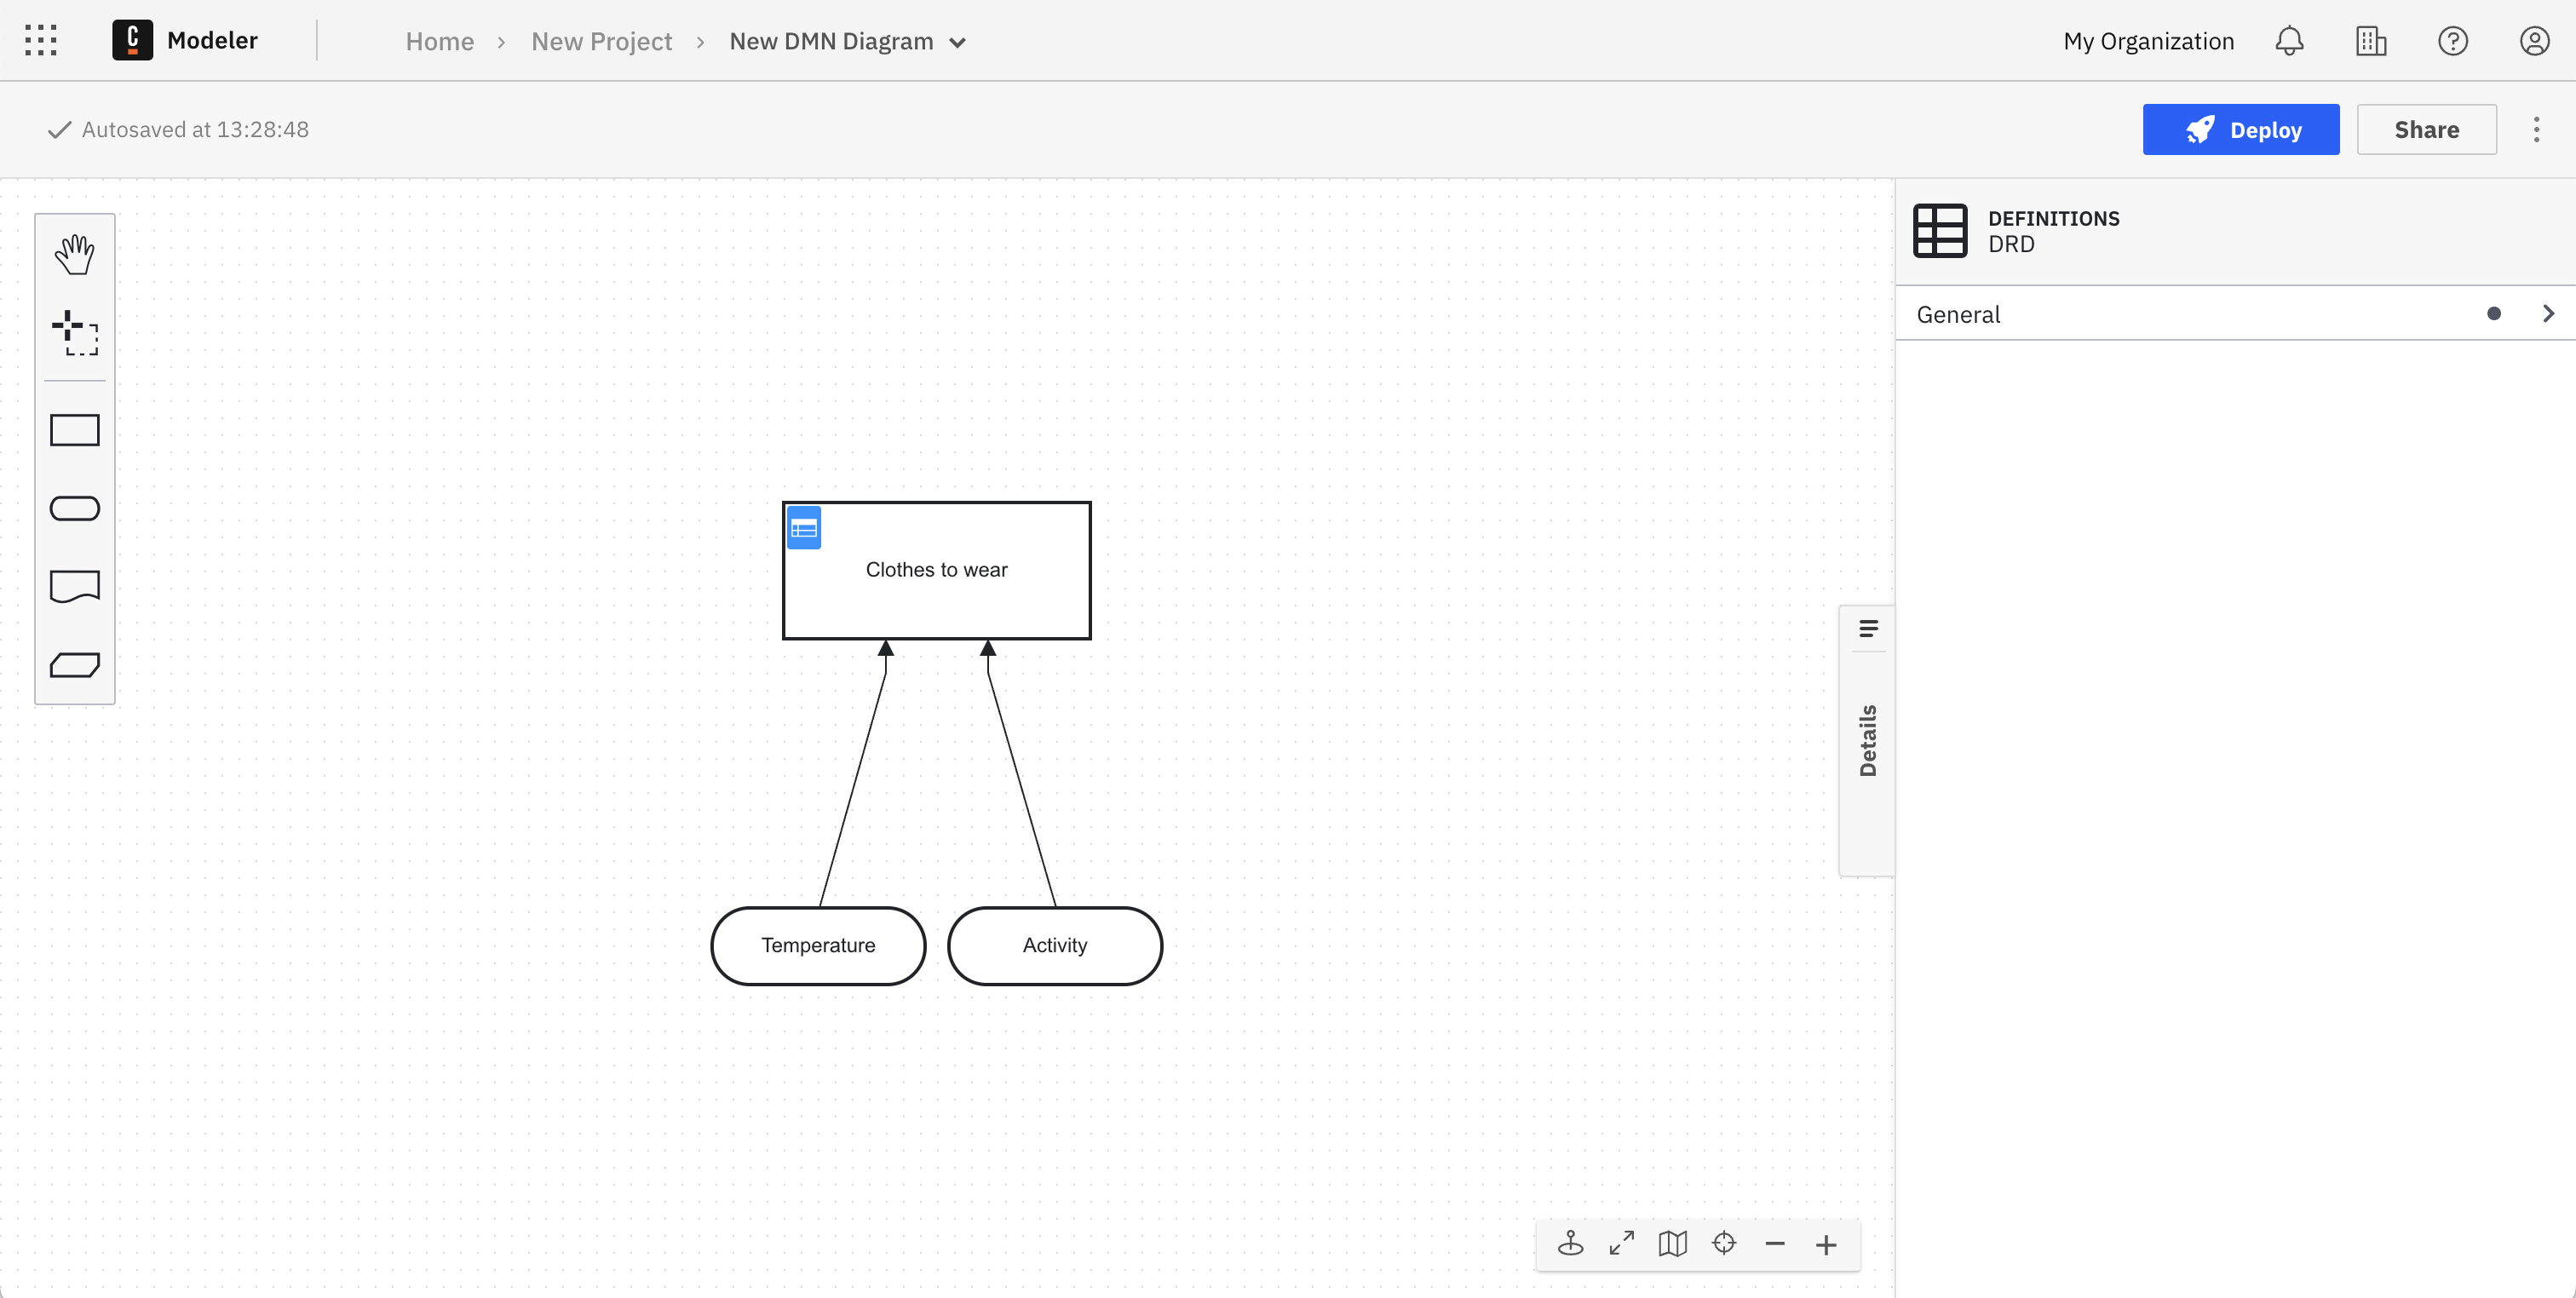Screen dimensions: 2576x1298
Task: Select the hand tool in the palette
Action: (x=75, y=254)
